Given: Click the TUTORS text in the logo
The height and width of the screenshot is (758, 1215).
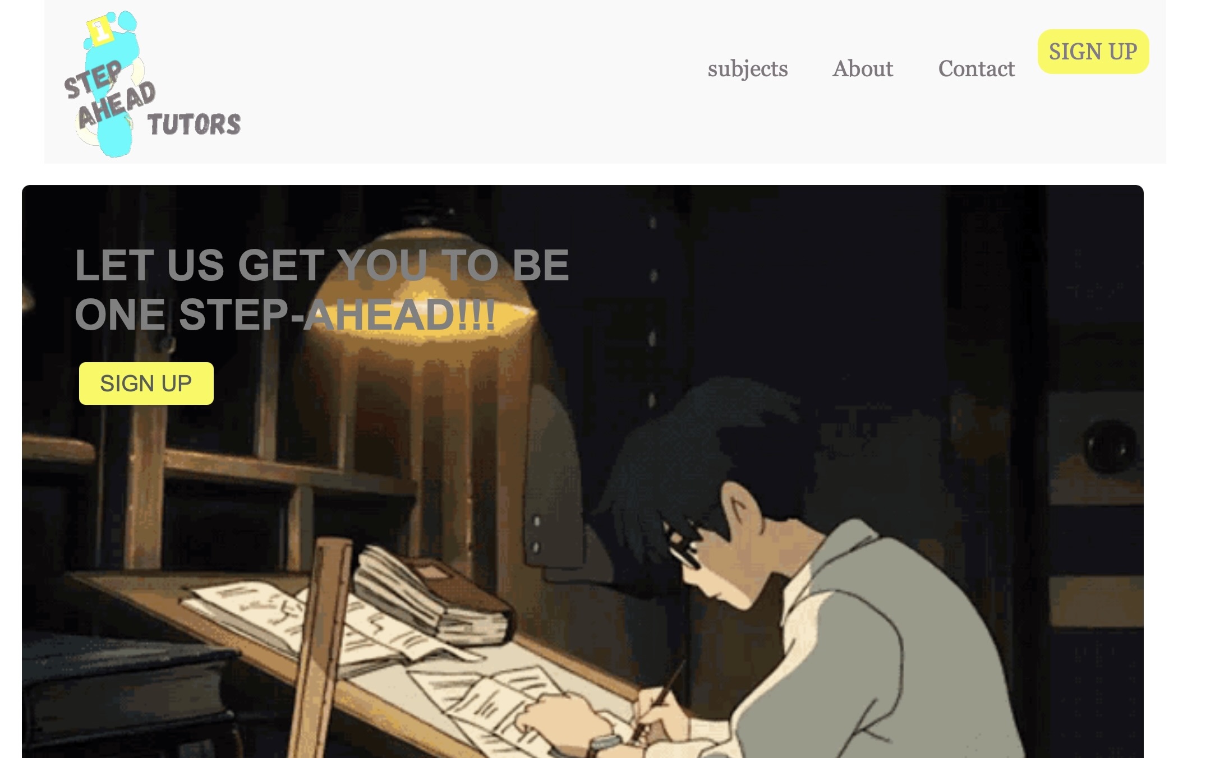Looking at the screenshot, I should (194, 124).
